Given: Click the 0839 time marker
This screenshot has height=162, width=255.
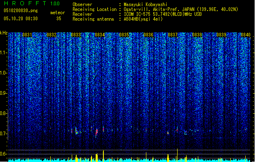Looking at the screenshot, I should (x=221, y=35).
